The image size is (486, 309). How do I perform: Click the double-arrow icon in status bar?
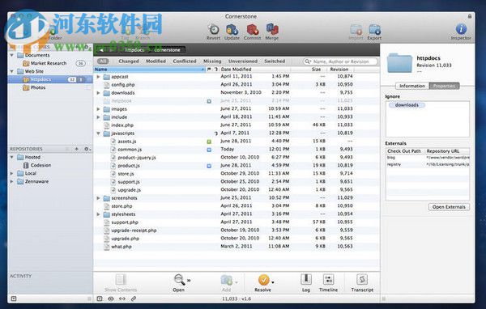[x=122, y=298]
